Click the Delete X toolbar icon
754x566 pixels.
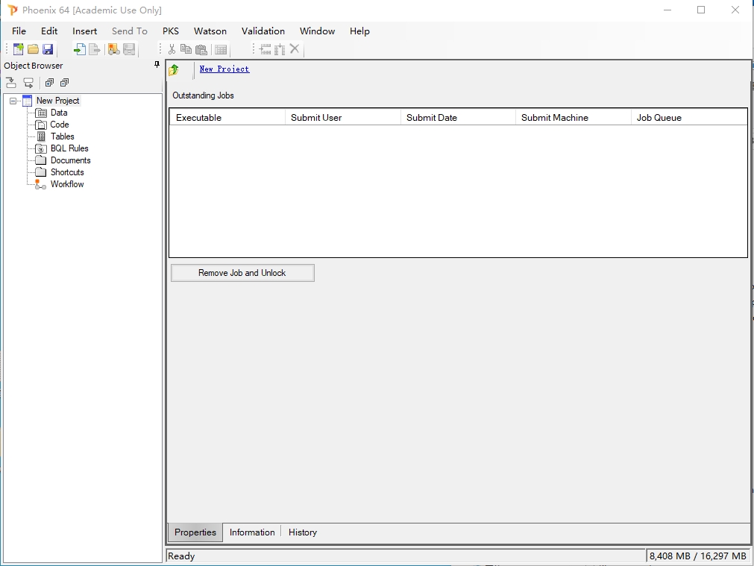point(295,48)
